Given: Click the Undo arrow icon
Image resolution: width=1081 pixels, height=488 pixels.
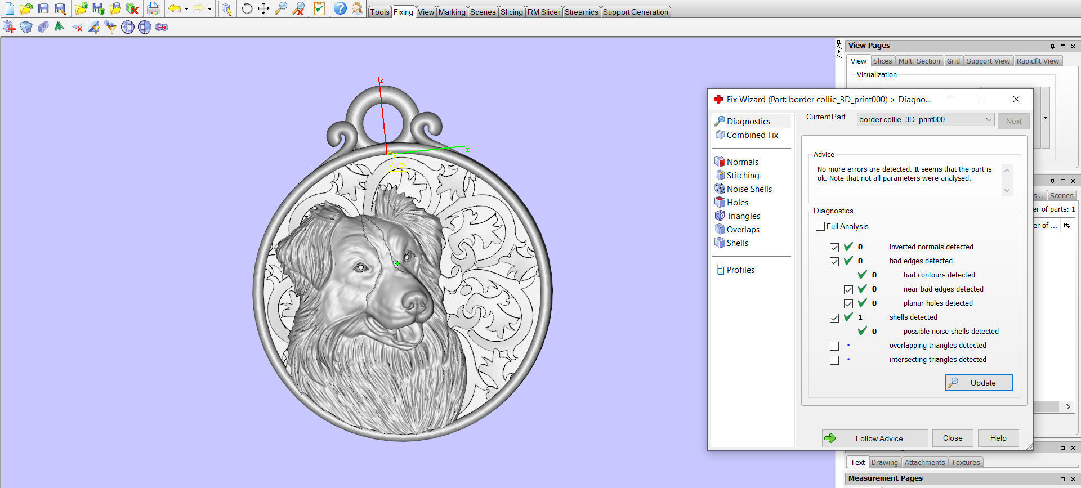Looking at the screenshot, I should [175, 8].
